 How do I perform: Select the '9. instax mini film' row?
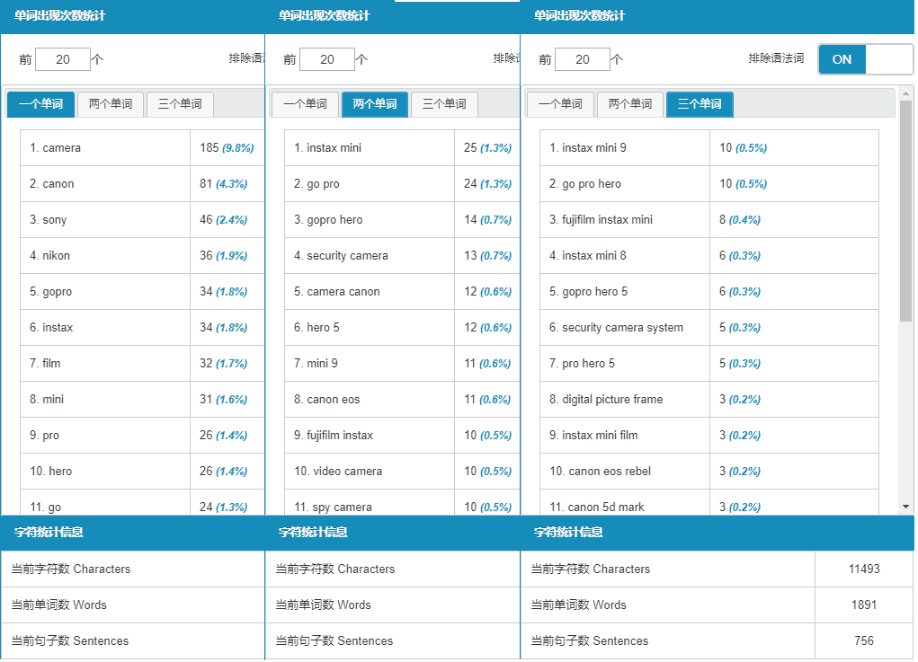(709, 435)
